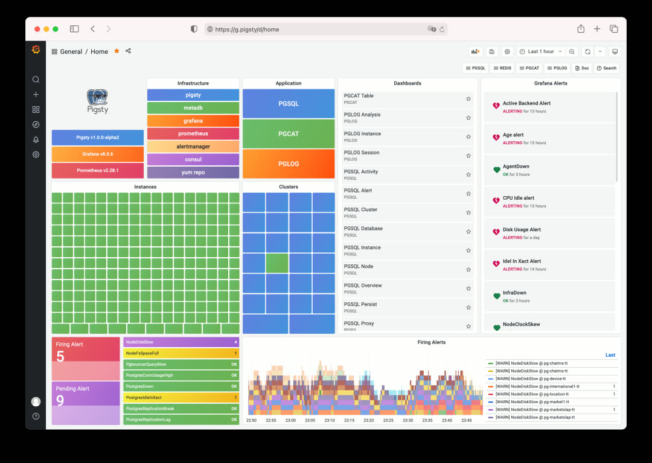Open the Last 1 hour time range dropdown
Viewport: 652px width, 463px height.
(539, 52)
